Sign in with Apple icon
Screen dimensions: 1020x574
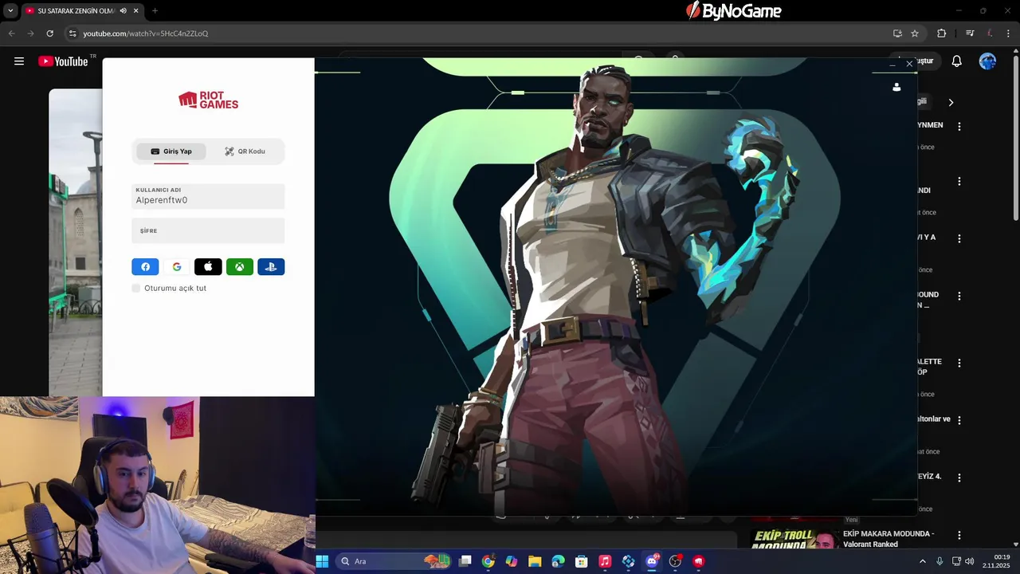coord(208,267)
